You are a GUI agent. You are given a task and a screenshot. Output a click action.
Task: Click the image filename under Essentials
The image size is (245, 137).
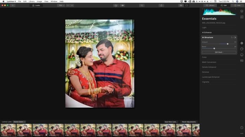(x=214, y=23)
